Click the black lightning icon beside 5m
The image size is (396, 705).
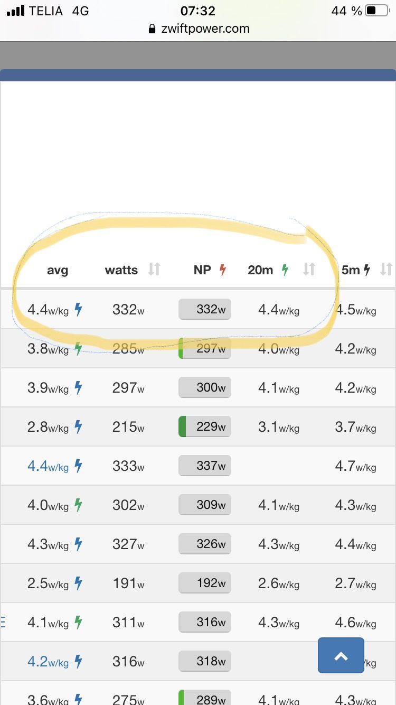[367, 270]
